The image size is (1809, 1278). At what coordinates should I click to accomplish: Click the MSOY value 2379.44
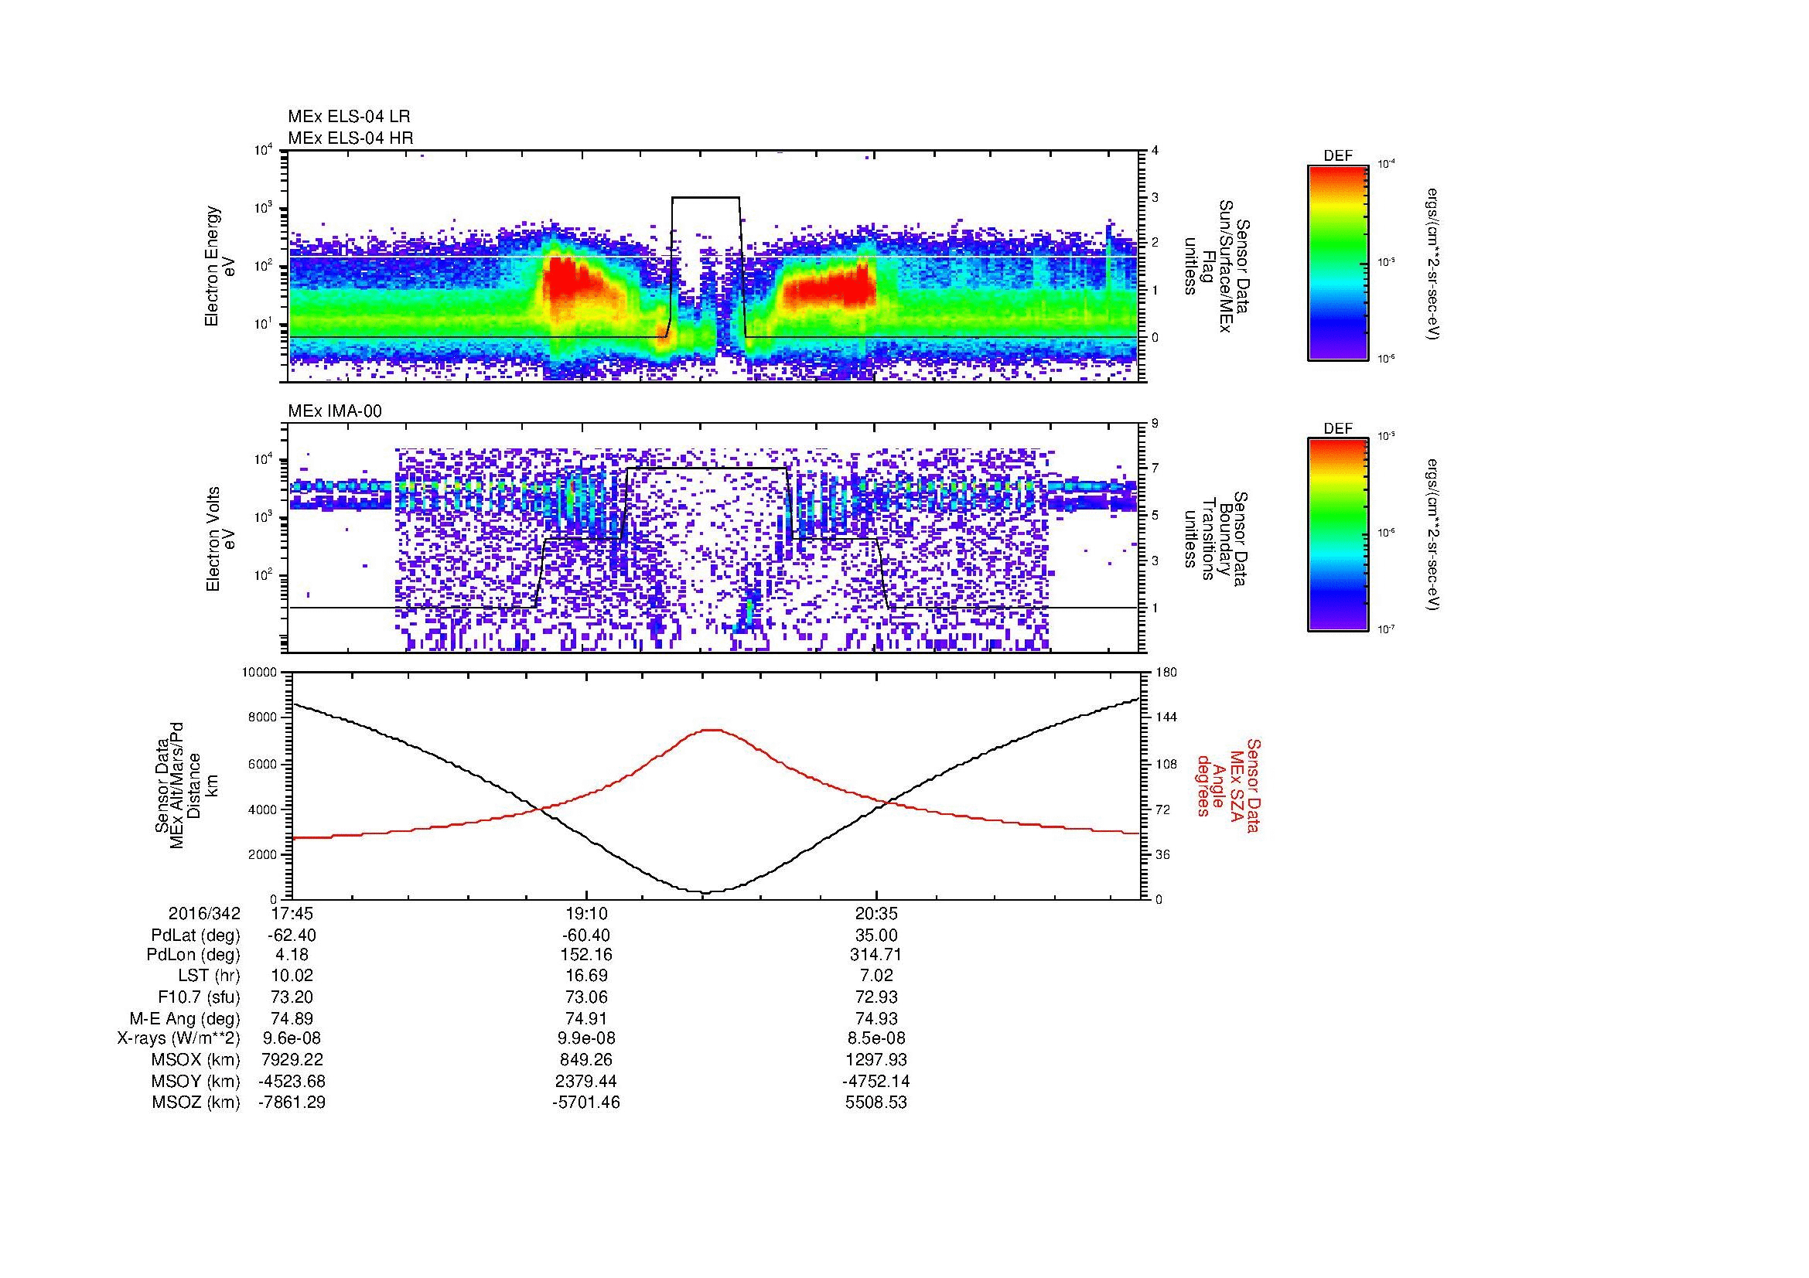click(585, 1081)
